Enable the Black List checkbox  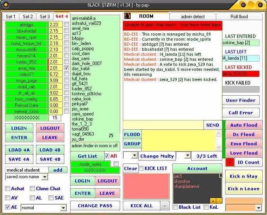click(175, 207)
